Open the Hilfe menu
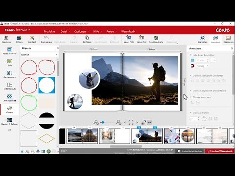 click(x=97, y=31)
